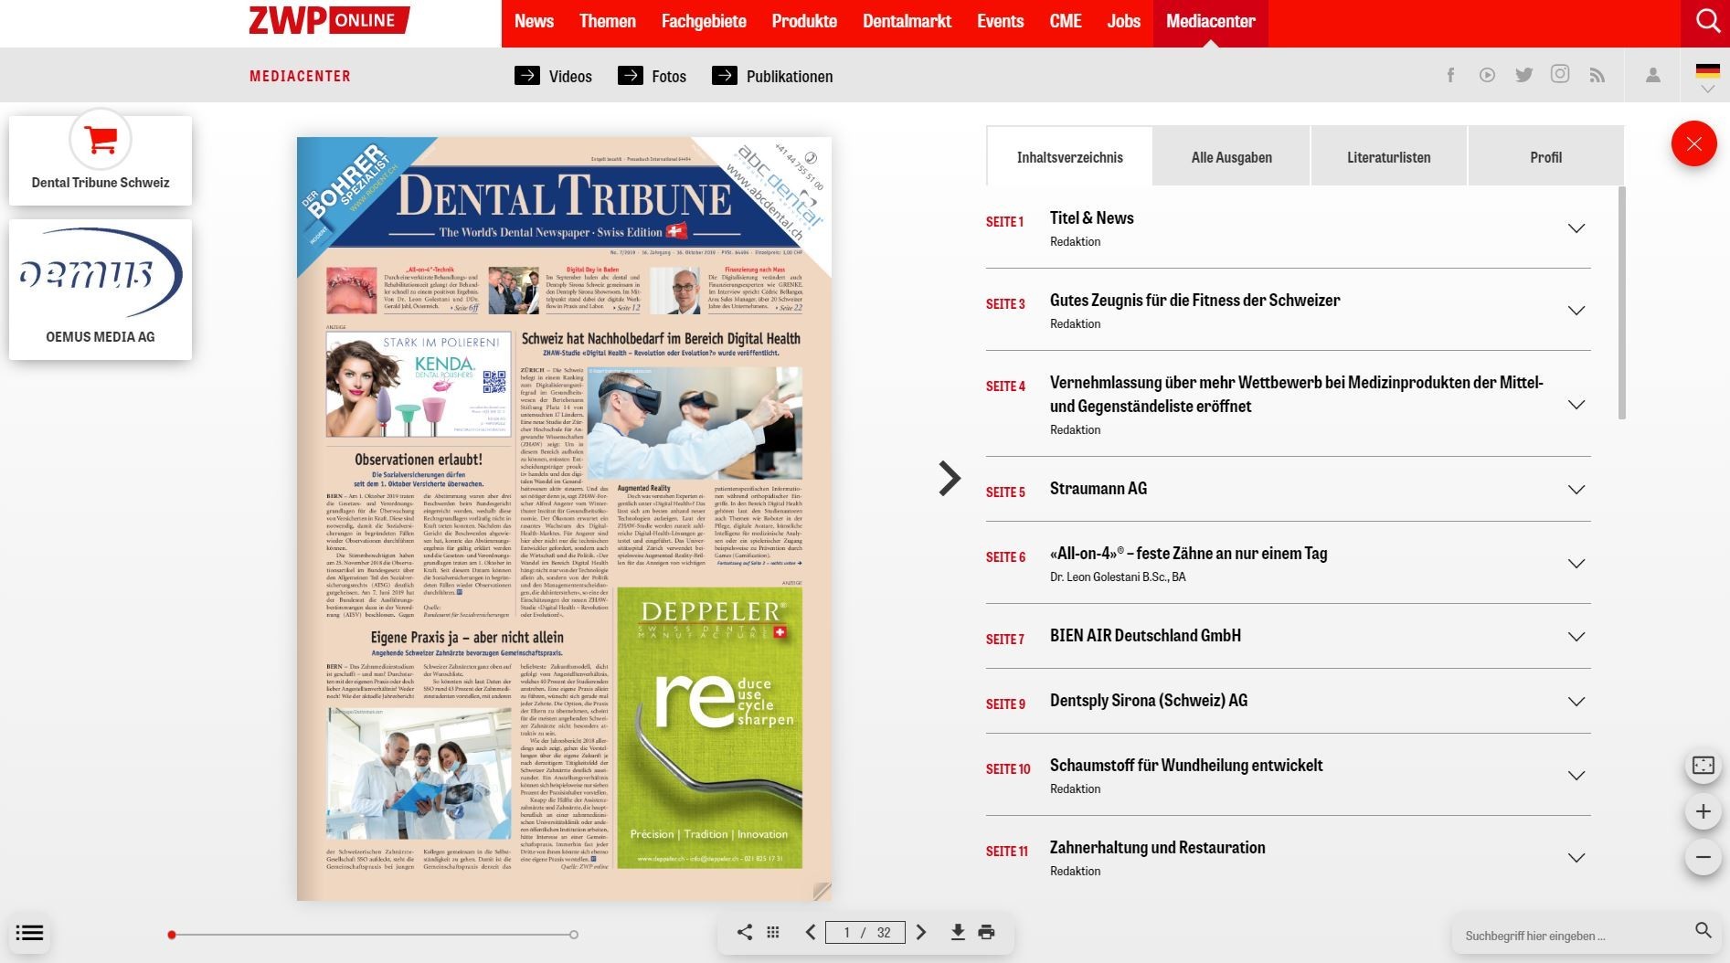Screen dimensions: 1730x963
Task: Enter fullscreen mode
Action: point(1703,766)
